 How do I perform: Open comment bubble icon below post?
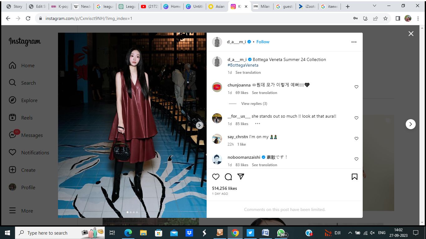[228, 177]
